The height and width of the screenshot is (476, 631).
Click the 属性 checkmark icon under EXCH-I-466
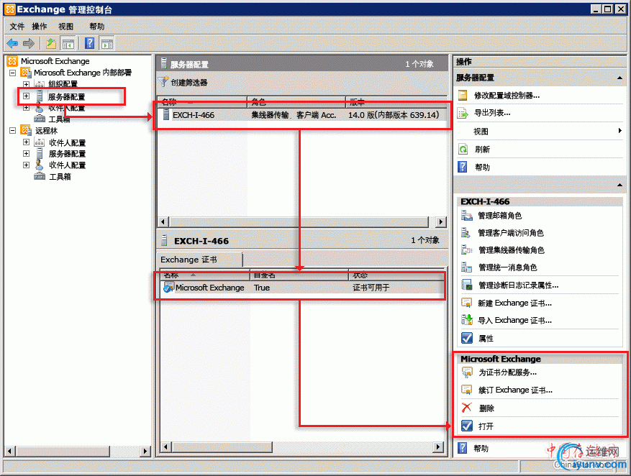click(467, 338)
